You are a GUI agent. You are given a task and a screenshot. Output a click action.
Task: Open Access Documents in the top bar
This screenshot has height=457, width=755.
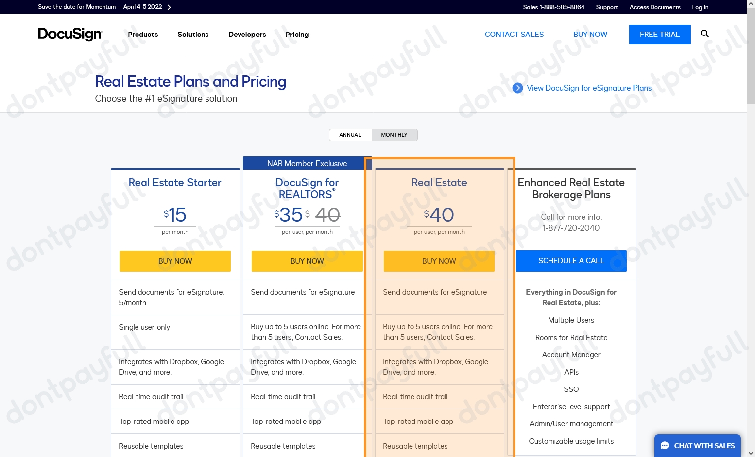point(654,7)
